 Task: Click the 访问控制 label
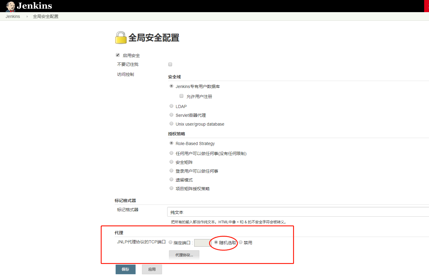point(126,74)
